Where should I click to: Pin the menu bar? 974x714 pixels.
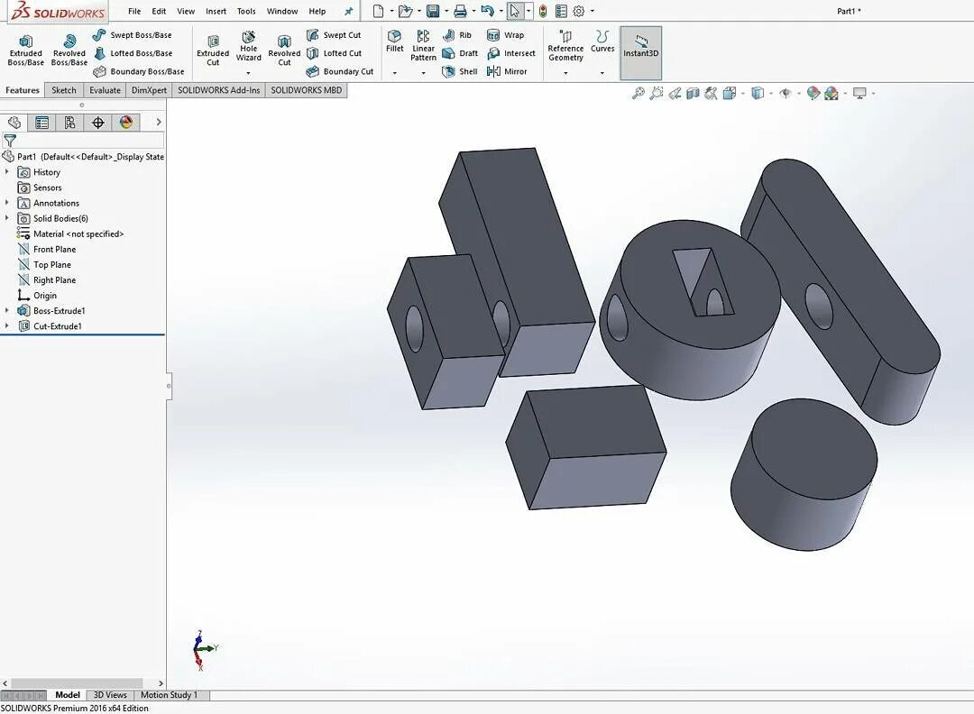[348, 11]
